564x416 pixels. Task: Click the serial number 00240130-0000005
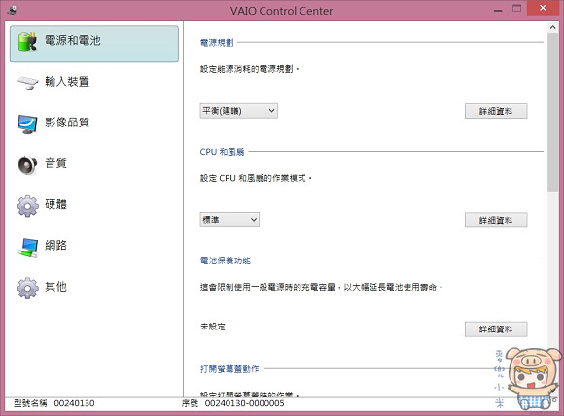click(245, 403)
